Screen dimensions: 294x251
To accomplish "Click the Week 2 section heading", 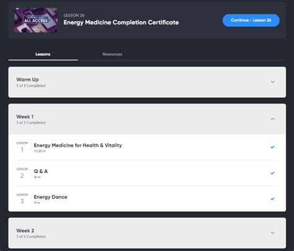I will (25, 231).
